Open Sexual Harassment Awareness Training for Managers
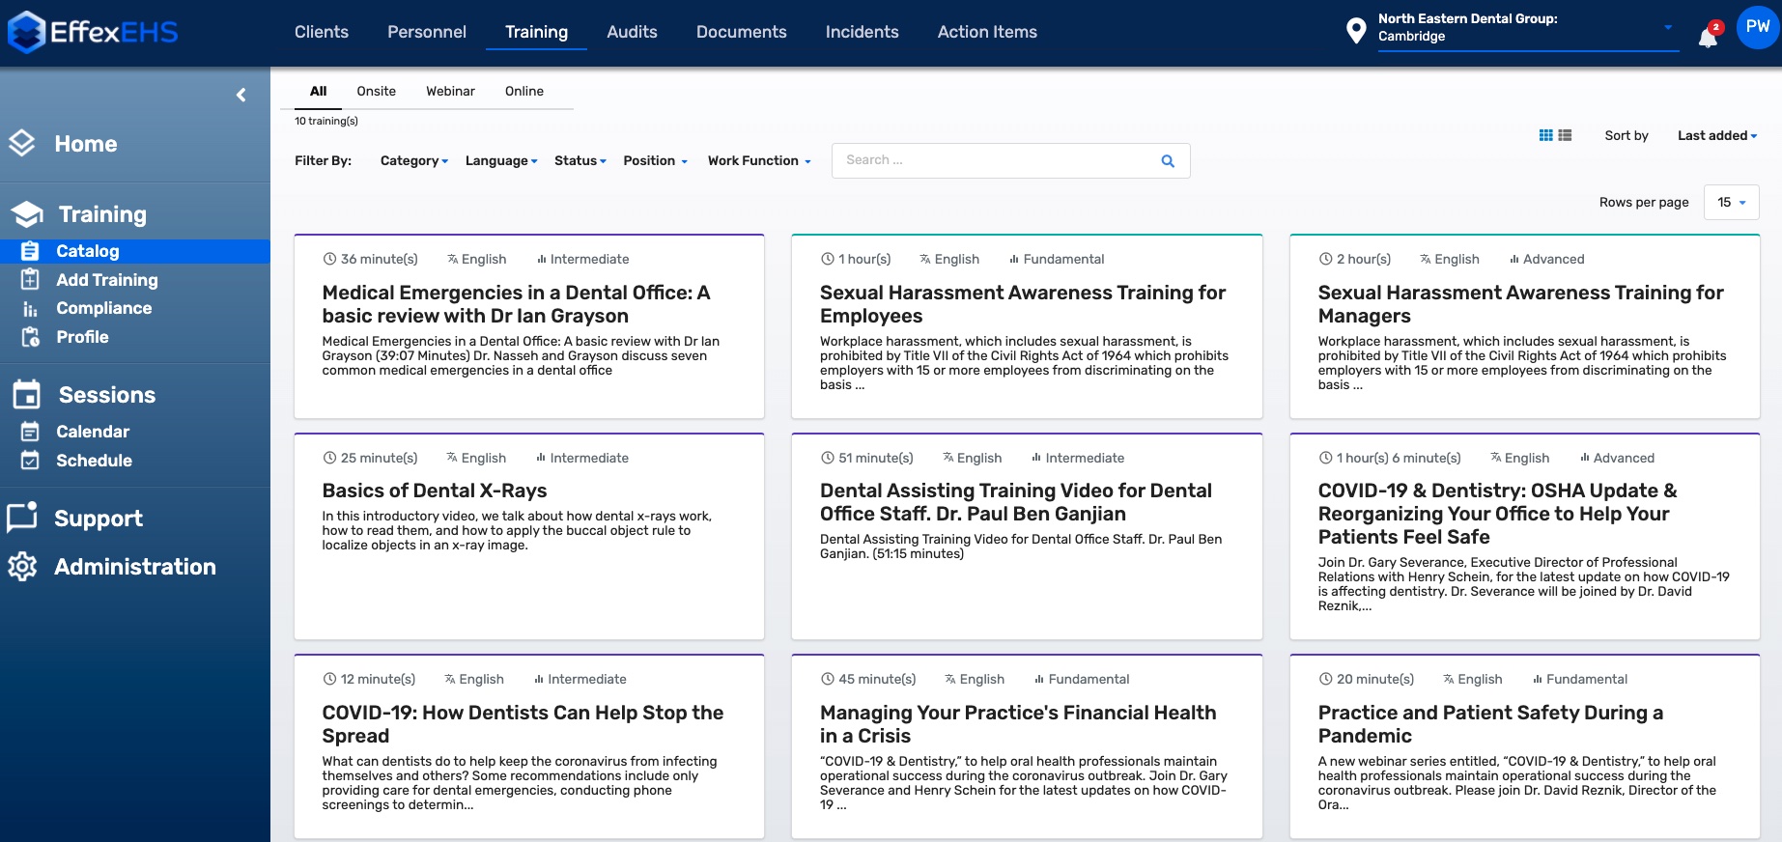The width and height of the screenshot is (1782, 842). 1525,326
